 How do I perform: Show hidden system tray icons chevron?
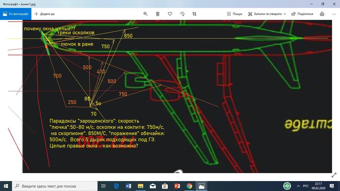[298, 186]
